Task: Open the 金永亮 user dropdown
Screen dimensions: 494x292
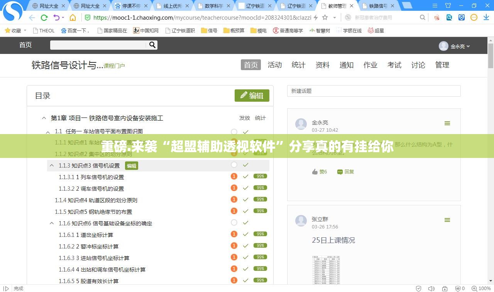Action: point(455,46)
